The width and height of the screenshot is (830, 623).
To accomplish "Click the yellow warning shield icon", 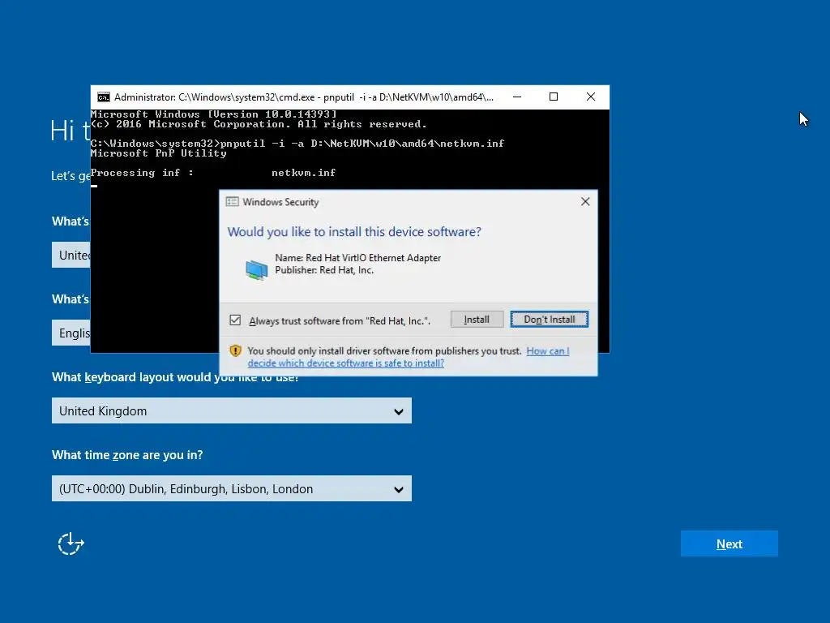I will (x=236, y=350).
